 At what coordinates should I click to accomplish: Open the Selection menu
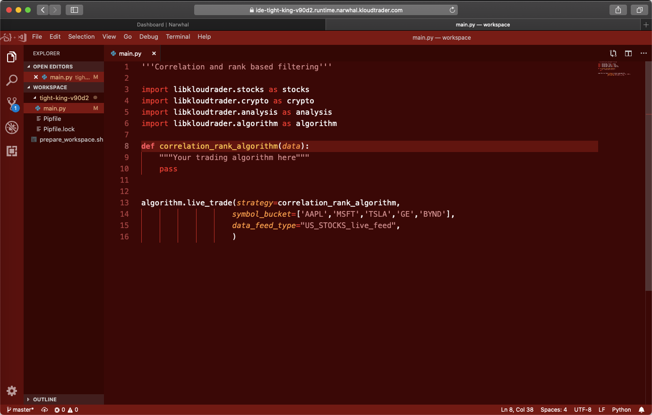pos(81,37)
